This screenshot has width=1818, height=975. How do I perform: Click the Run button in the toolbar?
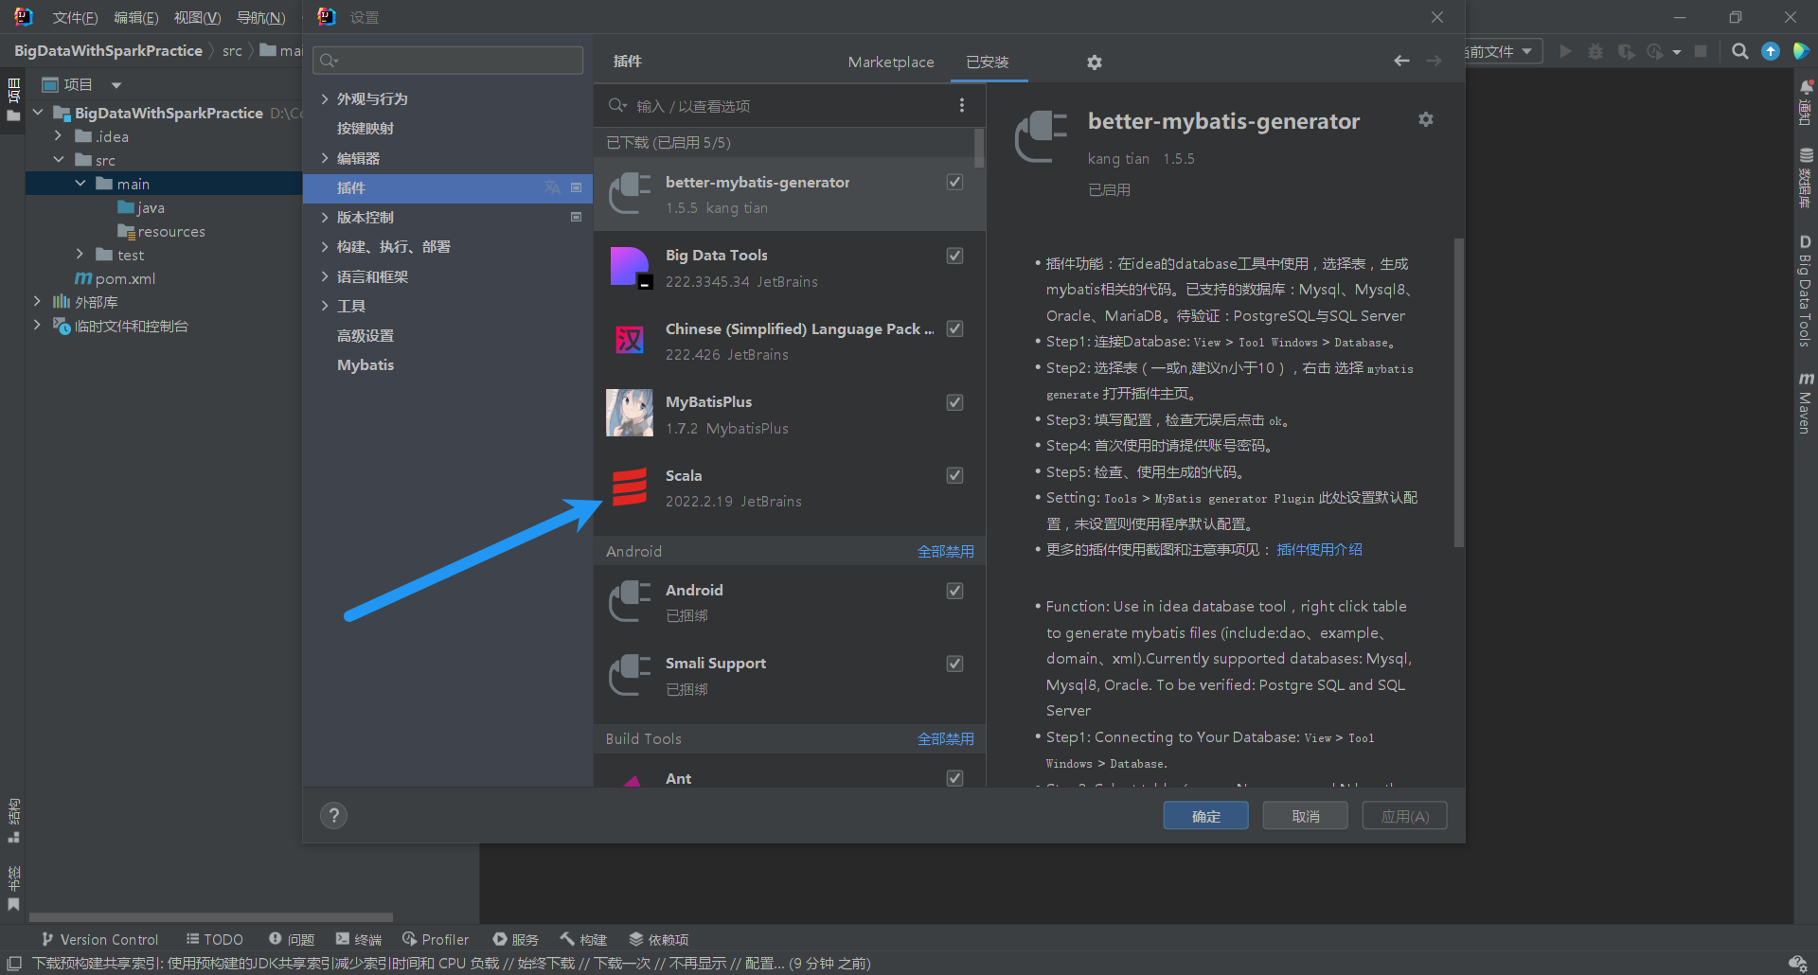click(x=1565, y=51)
